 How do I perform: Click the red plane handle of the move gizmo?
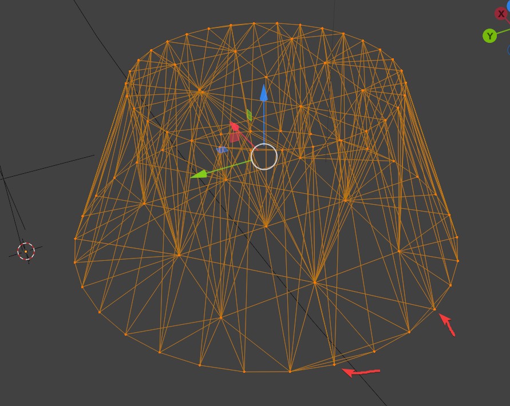pyautogui.click(x=235, y=137)
